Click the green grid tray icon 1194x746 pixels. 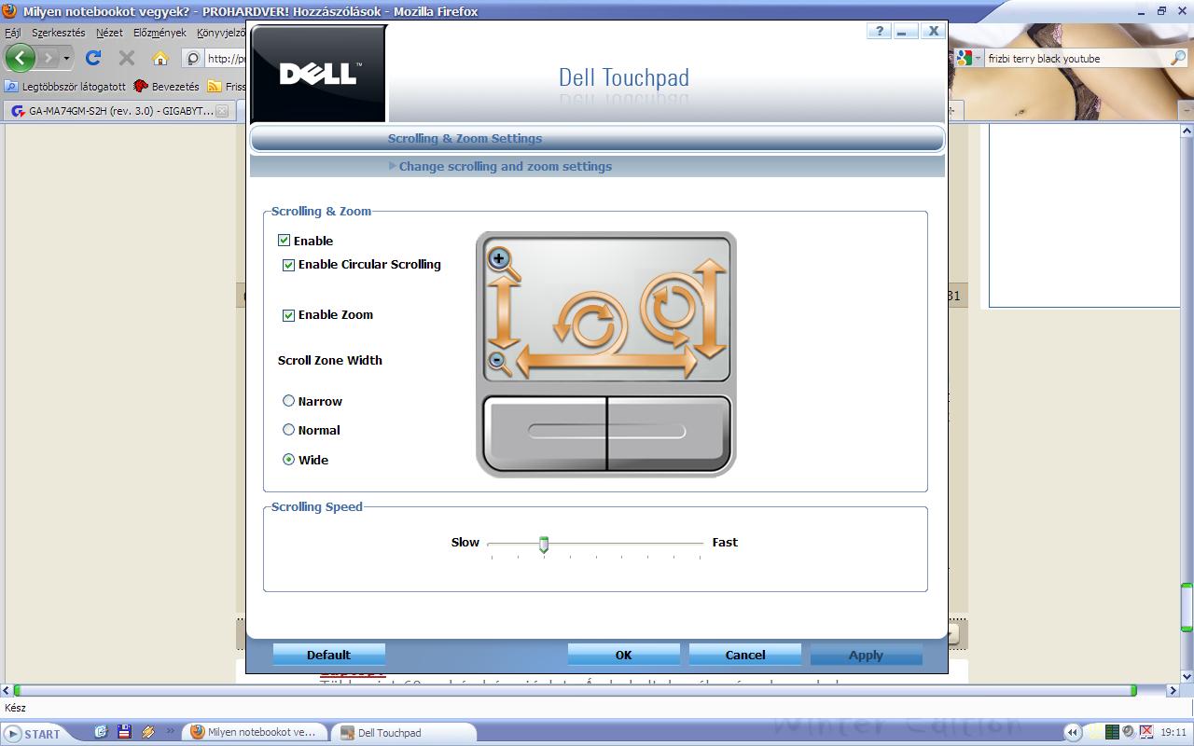pos(1112,733)
